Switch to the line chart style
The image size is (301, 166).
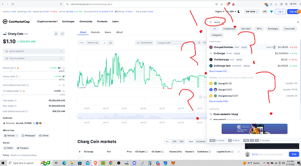click(x=105, y=43)
